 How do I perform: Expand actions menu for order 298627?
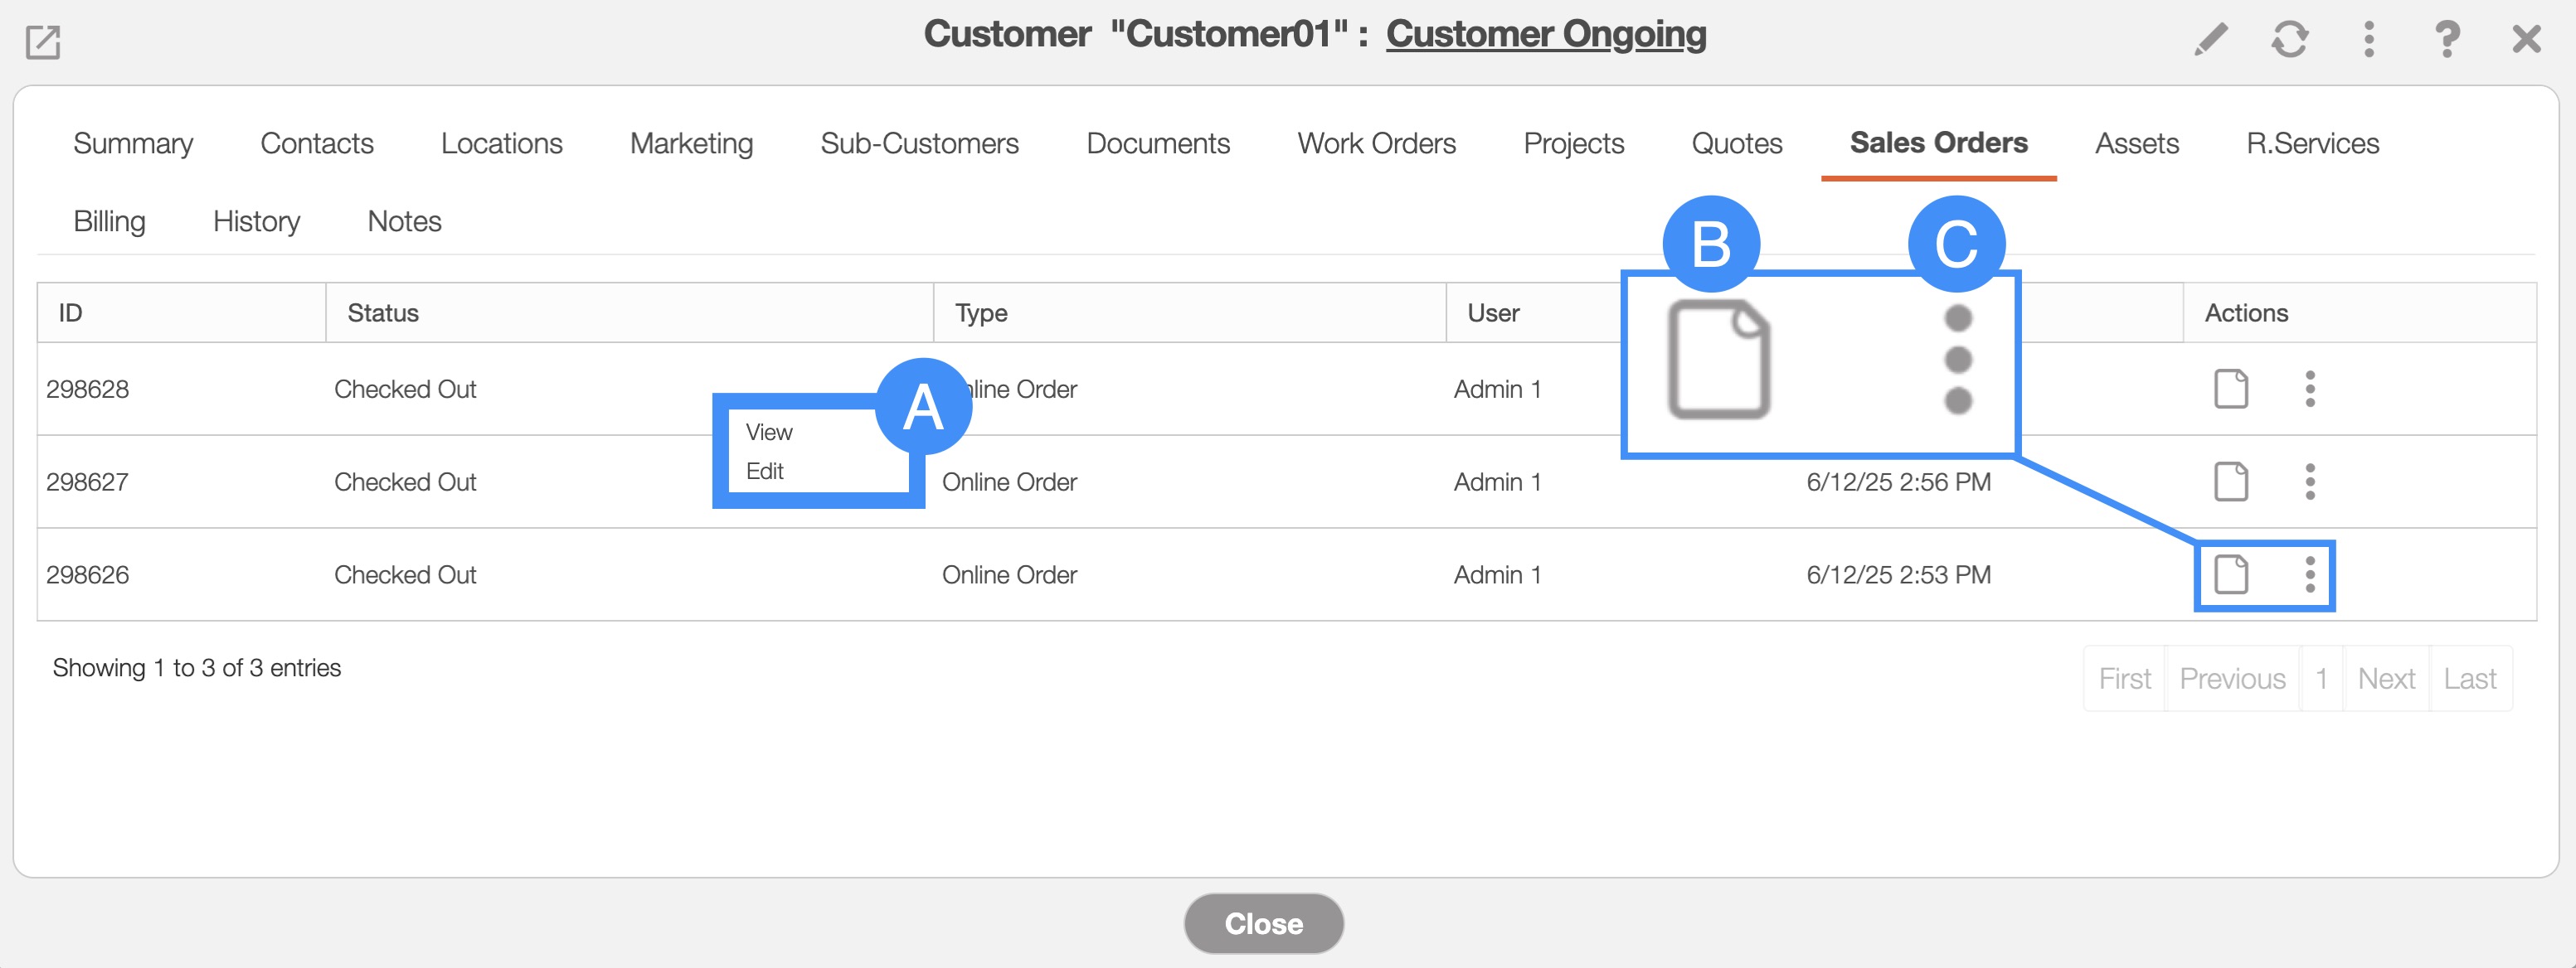pyautogui.click(x=2309, y=482)
